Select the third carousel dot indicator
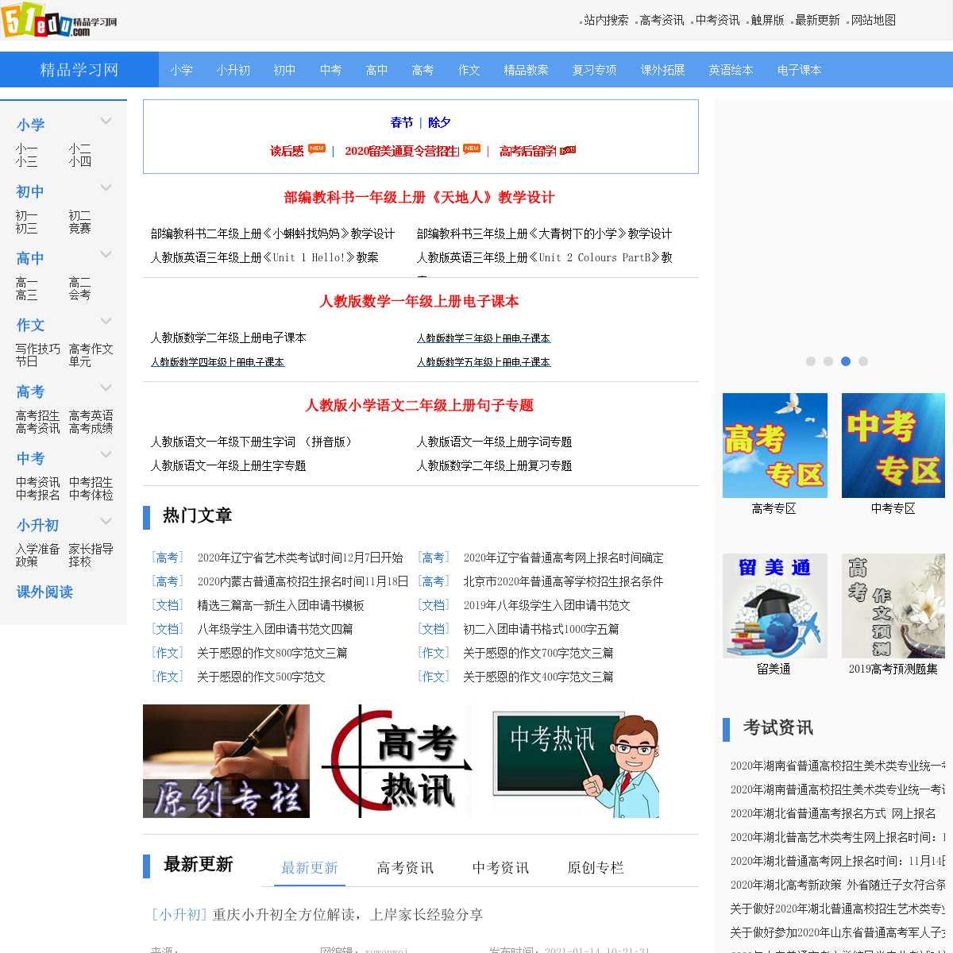 point(846,361)
